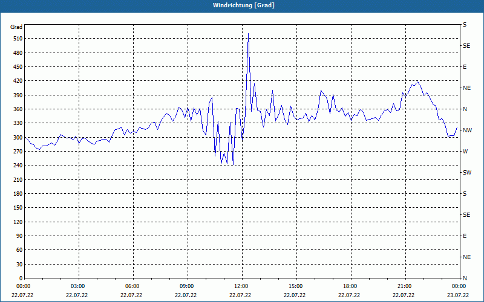Click E compass label beside 450 gridline

pos(465,67)
